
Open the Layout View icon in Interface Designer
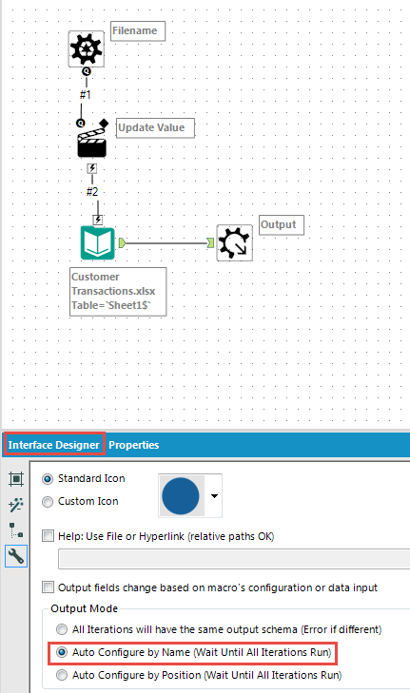tap(16, 479)
